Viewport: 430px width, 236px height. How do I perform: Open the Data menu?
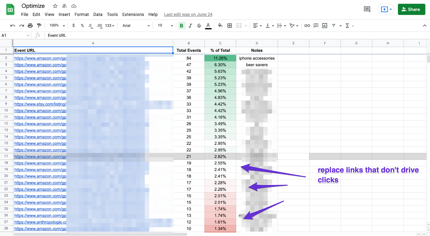(x=98, y=15)
